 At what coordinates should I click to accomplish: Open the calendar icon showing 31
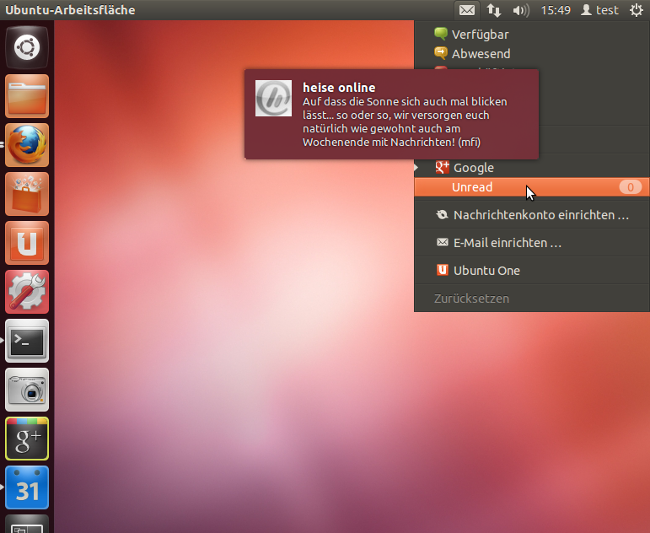(27, 487)
